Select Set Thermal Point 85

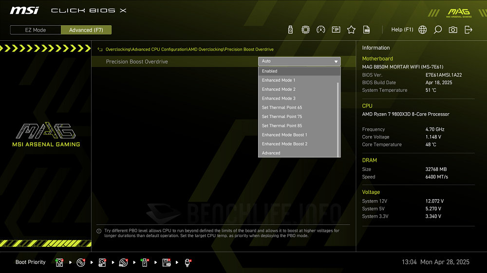tap(298, 126)
